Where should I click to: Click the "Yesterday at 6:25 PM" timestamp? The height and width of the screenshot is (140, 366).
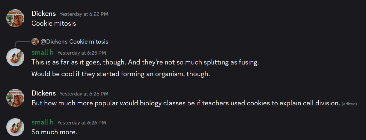pyautogui.click(x=82, y=53)
